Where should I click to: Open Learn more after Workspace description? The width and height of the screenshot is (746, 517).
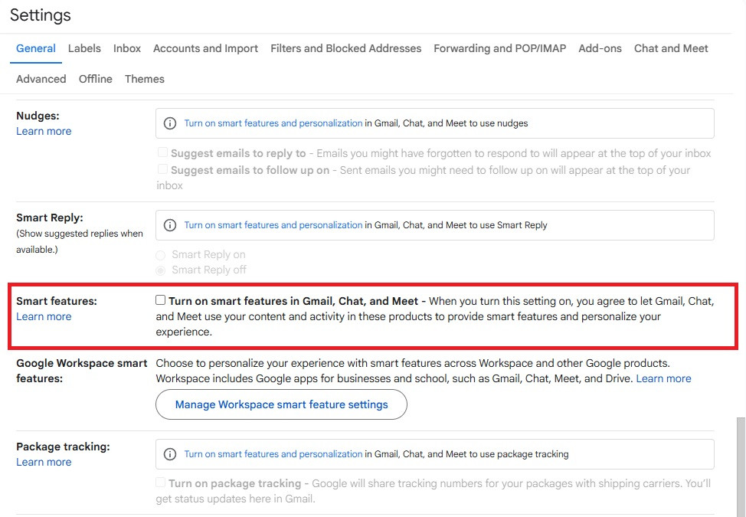(663, 378)
